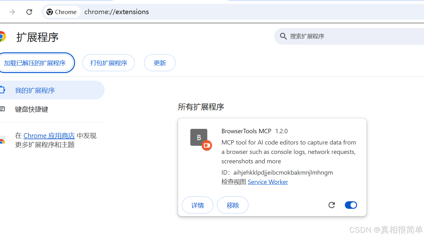Open 详情 for BrowserTools MCP
This screenshot has width=424, height=237.
(198, 205)
